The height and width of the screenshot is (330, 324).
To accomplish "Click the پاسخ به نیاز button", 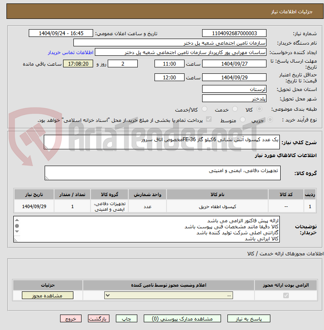I will 248,319.
